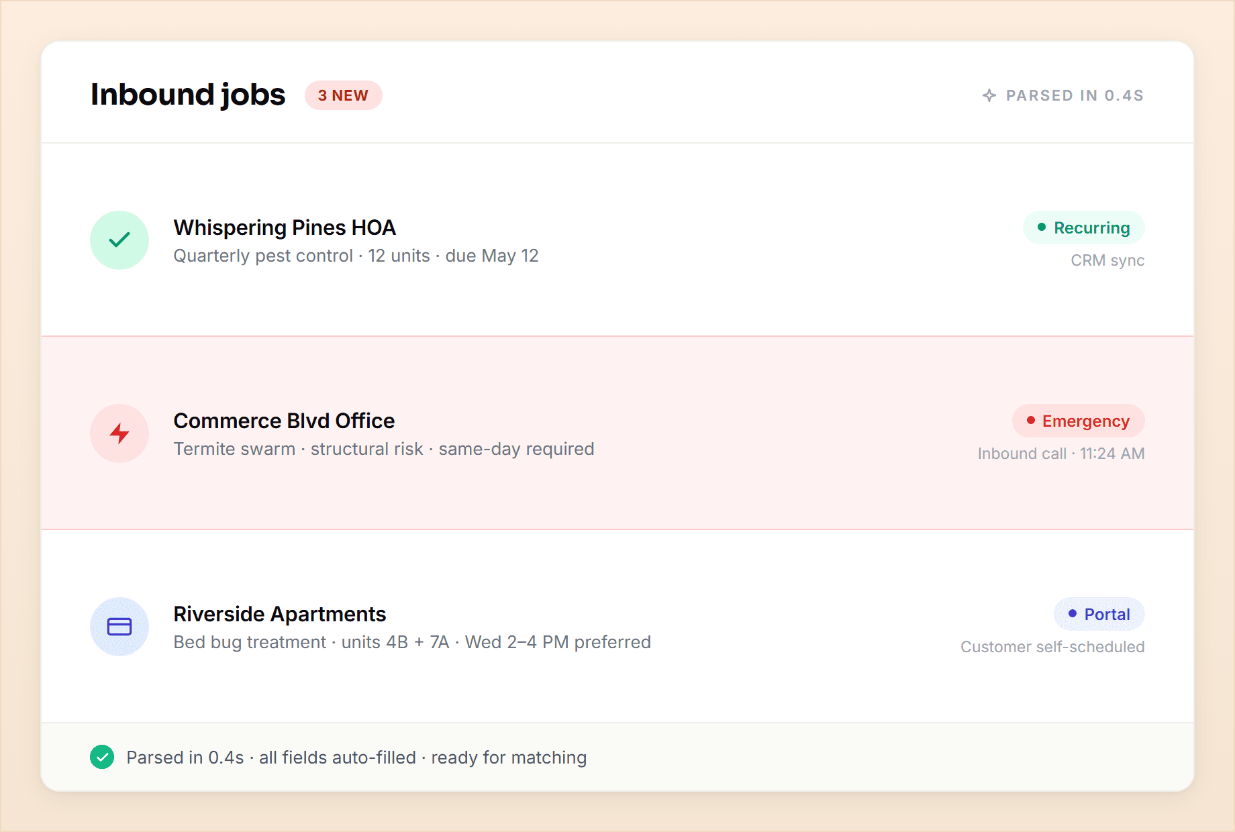
Task: Click the PARSED IN 0.4S label
Action: coord(1075,95)
